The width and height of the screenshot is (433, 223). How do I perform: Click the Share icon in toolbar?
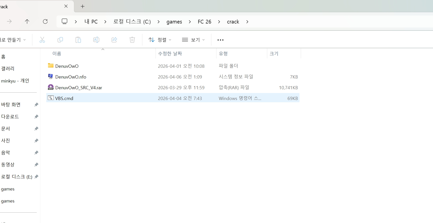(x=114, y=40)
